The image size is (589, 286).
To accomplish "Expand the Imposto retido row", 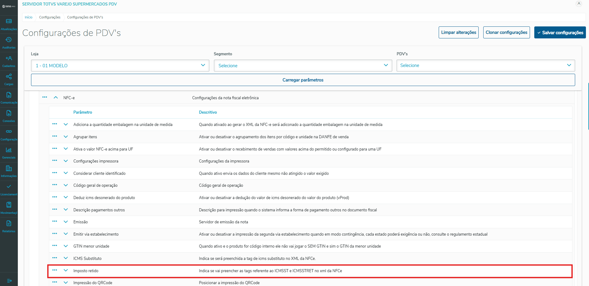I will 66,271.
